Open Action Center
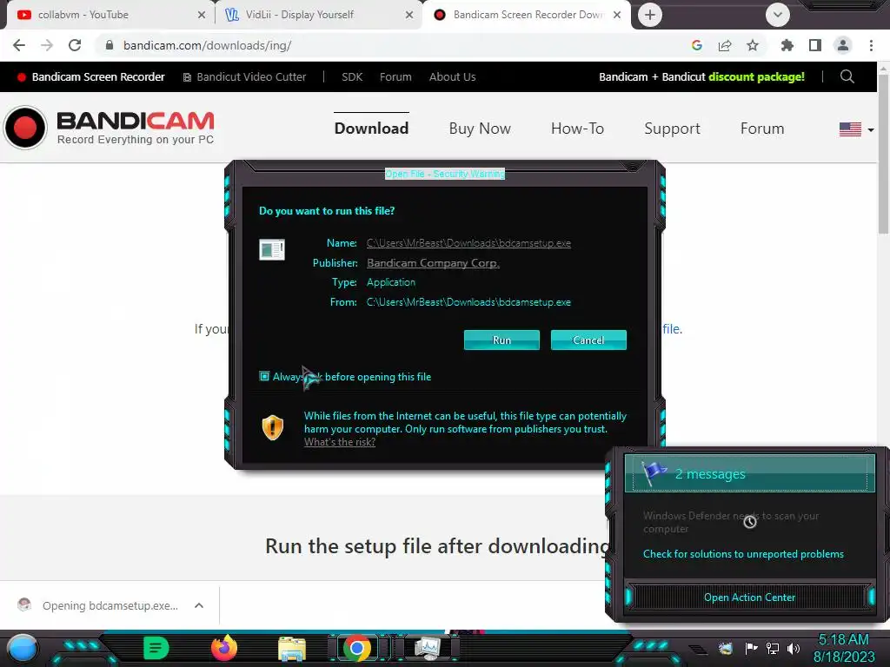The width and height of the screenshot is (890, 667). tap(749, 598)
